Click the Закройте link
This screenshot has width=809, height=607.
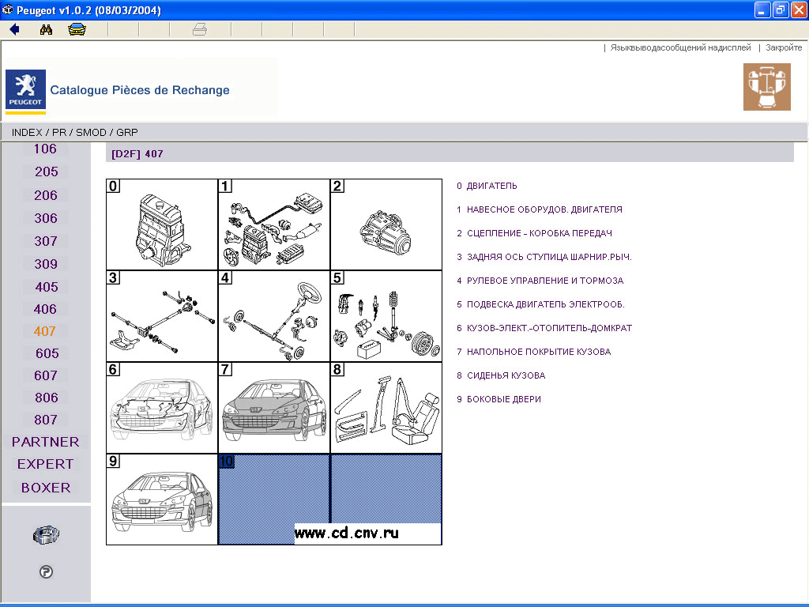click(x=784, y=47)
